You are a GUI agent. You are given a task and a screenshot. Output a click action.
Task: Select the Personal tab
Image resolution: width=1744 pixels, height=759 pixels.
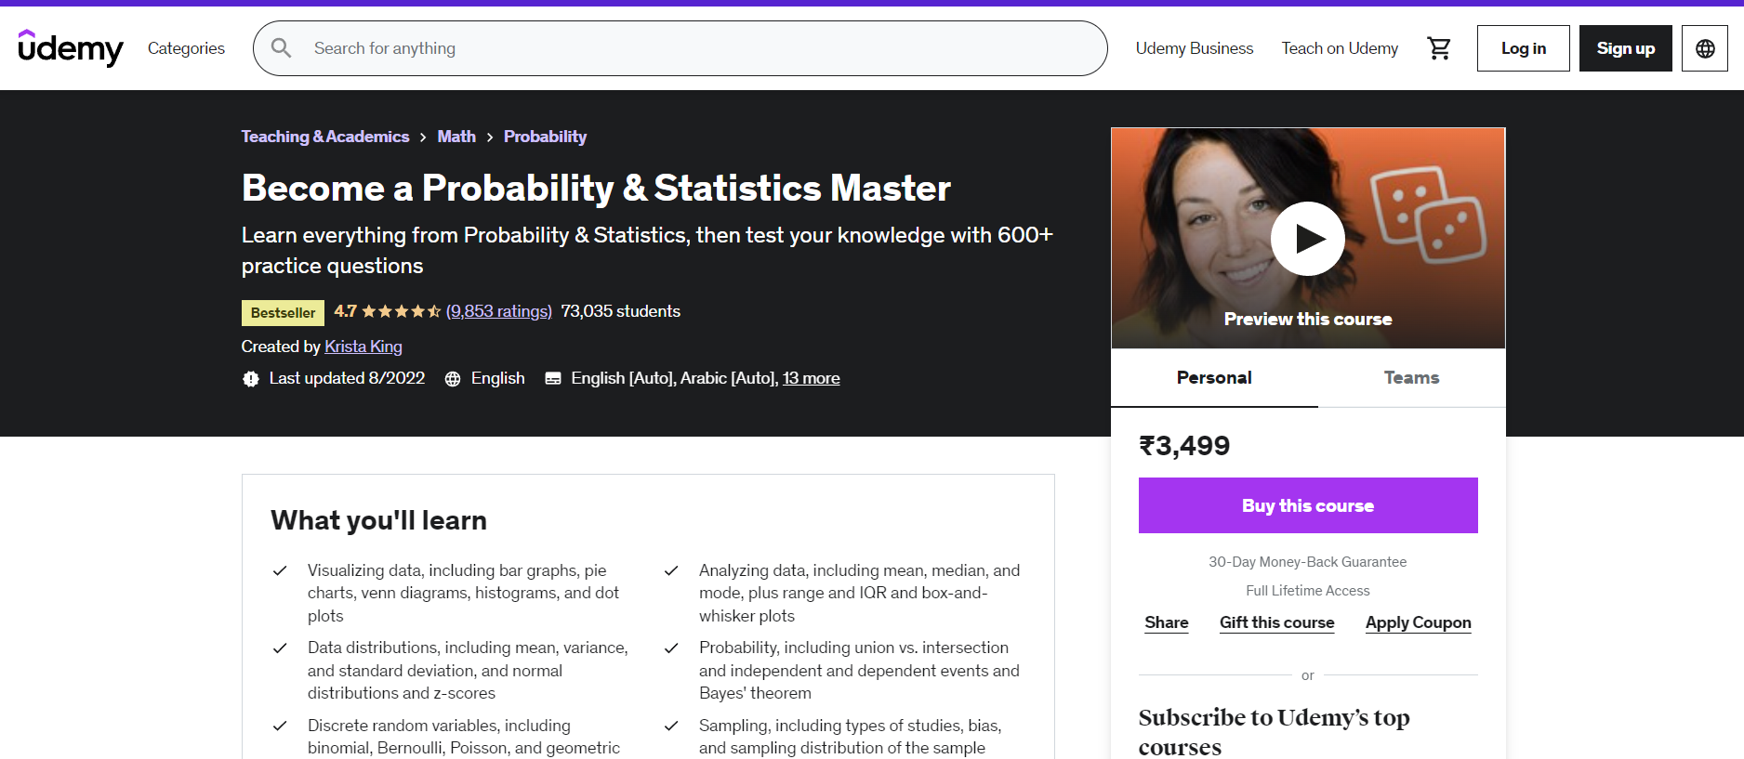click(x=1214, y=378)
